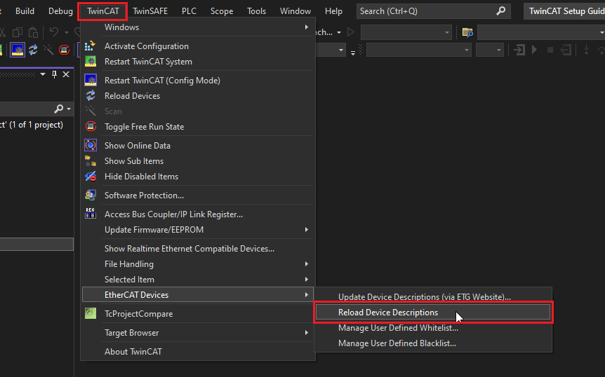Open the Tools menu
605x377 pixels.
tap(257, 11)
